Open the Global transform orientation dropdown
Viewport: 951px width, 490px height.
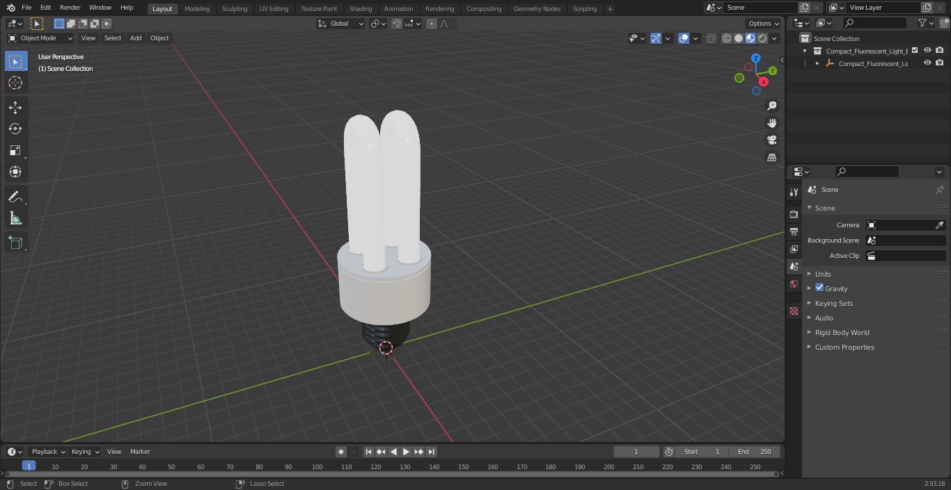pos(341,24)
